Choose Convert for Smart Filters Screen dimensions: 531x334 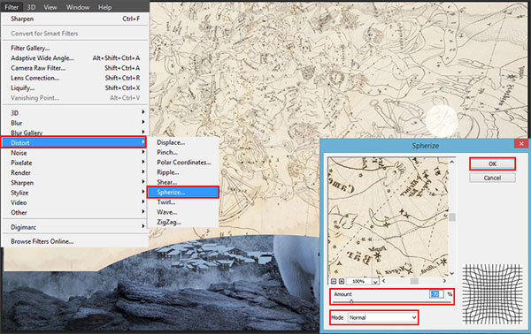[x=75, y=34]
